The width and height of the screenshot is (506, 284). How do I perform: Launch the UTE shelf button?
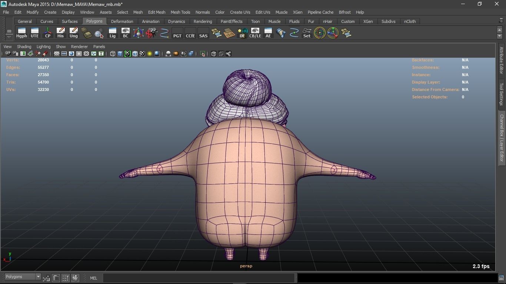tap(34, 33)
